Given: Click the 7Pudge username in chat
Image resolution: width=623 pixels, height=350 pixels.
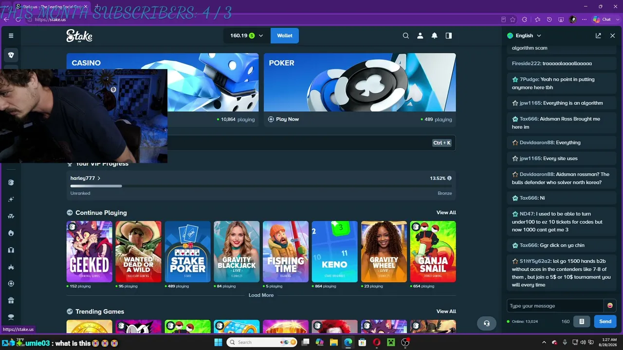Looking at the screenshot, I should tap(529, 79).
